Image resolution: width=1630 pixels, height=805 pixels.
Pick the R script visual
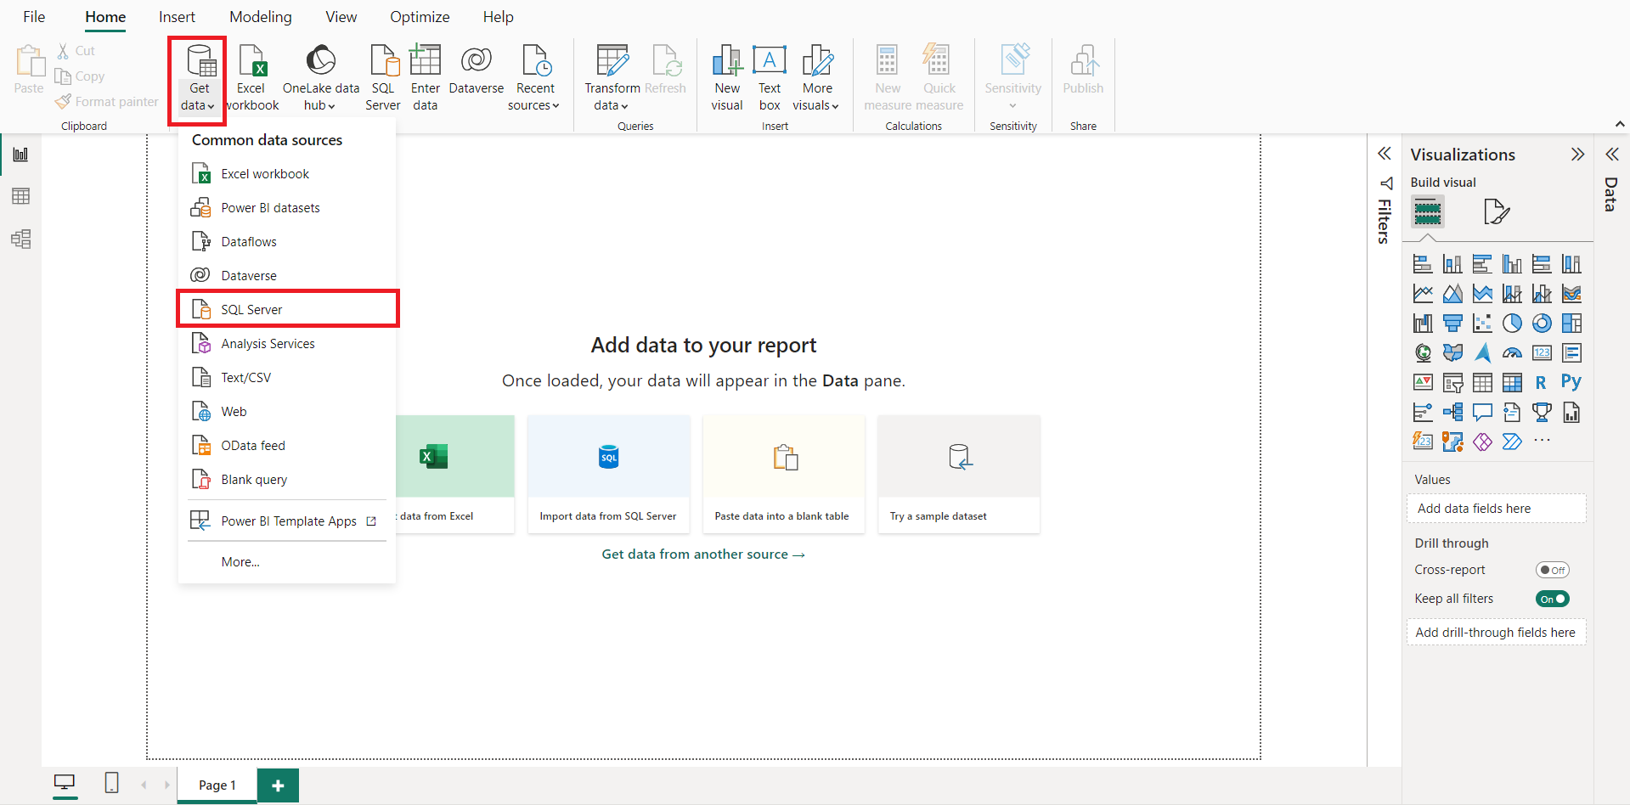coord(1542,383)
